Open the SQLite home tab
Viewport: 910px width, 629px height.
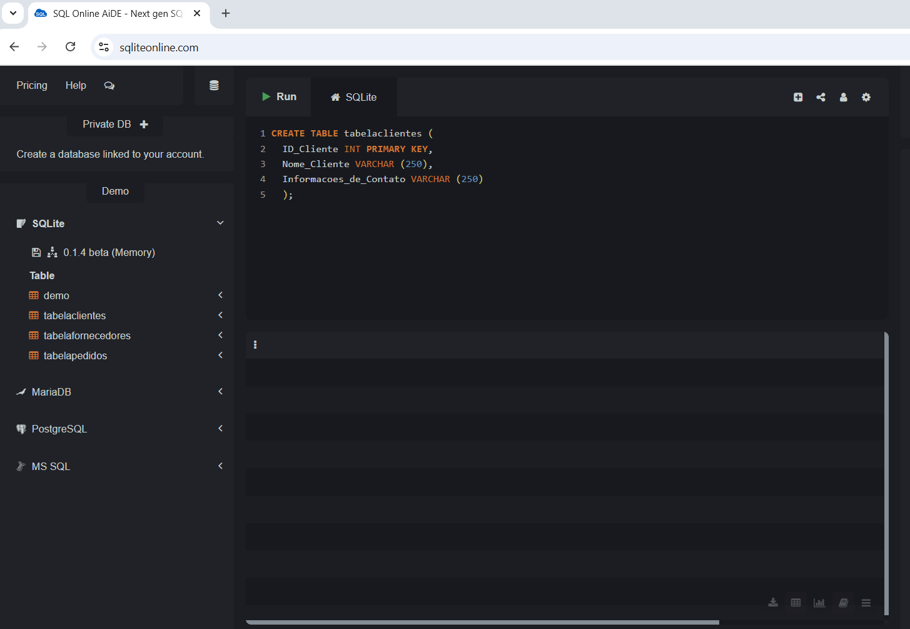click(354, 97)
